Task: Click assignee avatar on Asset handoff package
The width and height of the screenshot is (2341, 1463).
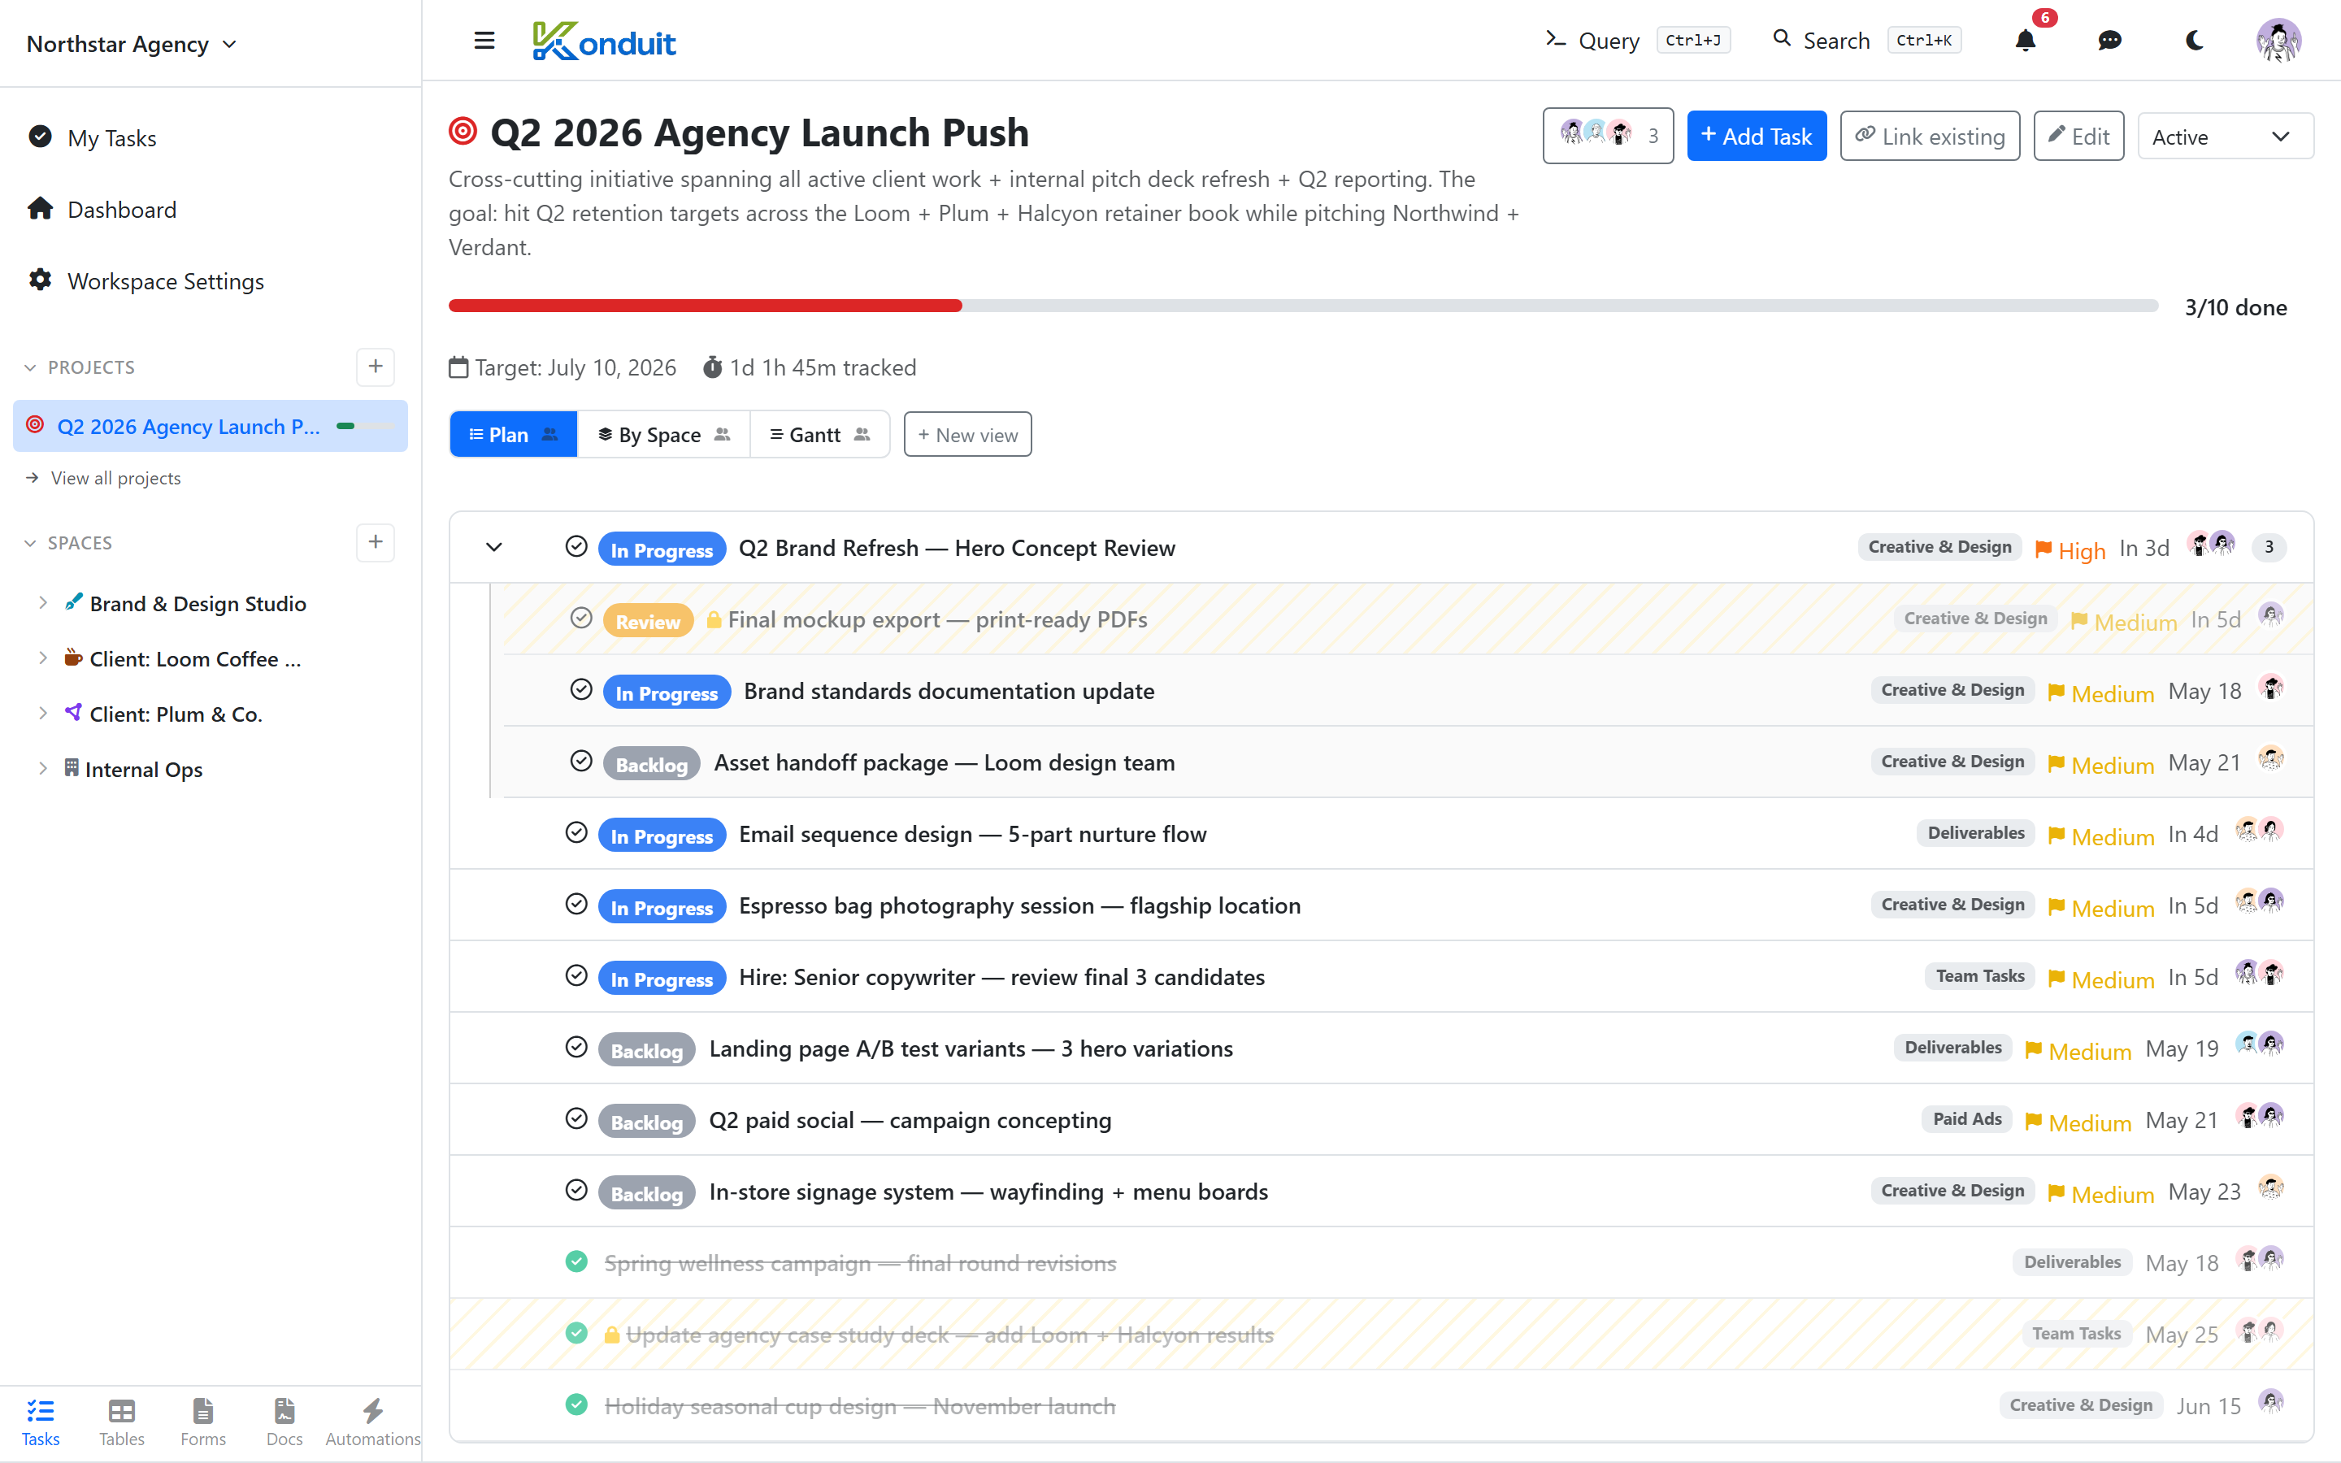Action: coord(2270,758)
